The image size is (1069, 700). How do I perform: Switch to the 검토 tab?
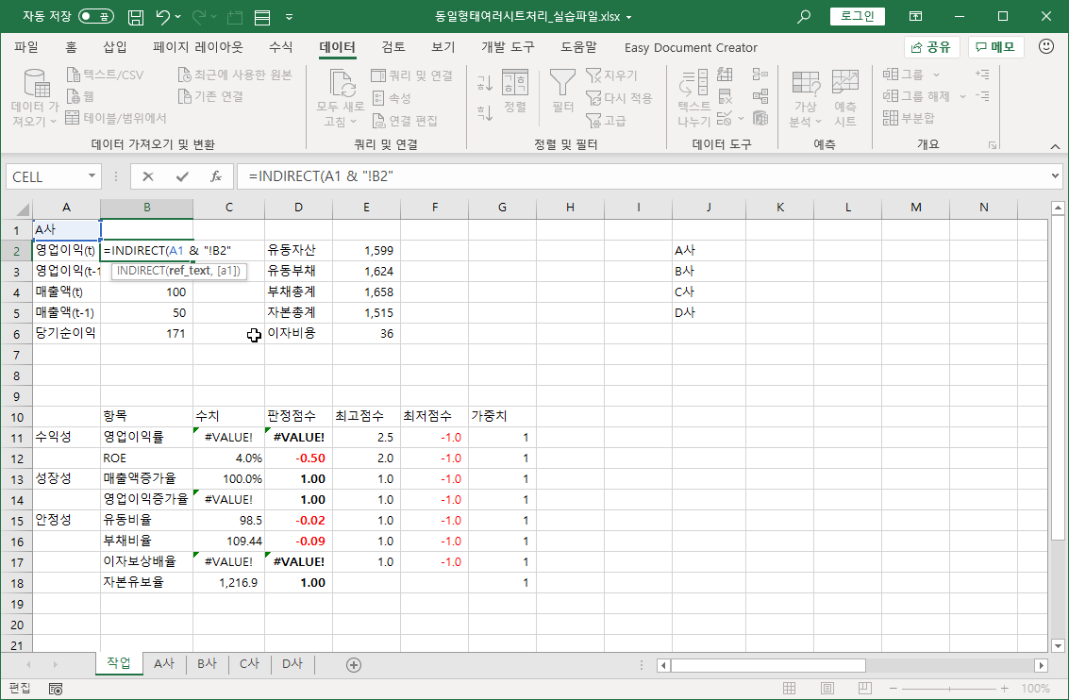(x=393, y=47)
